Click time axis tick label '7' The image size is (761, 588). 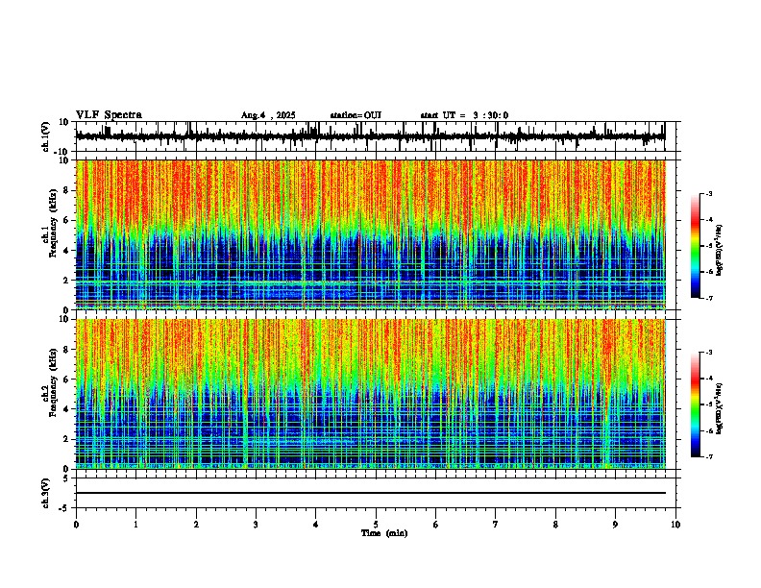pyautogui.click(x=496, y=525)
